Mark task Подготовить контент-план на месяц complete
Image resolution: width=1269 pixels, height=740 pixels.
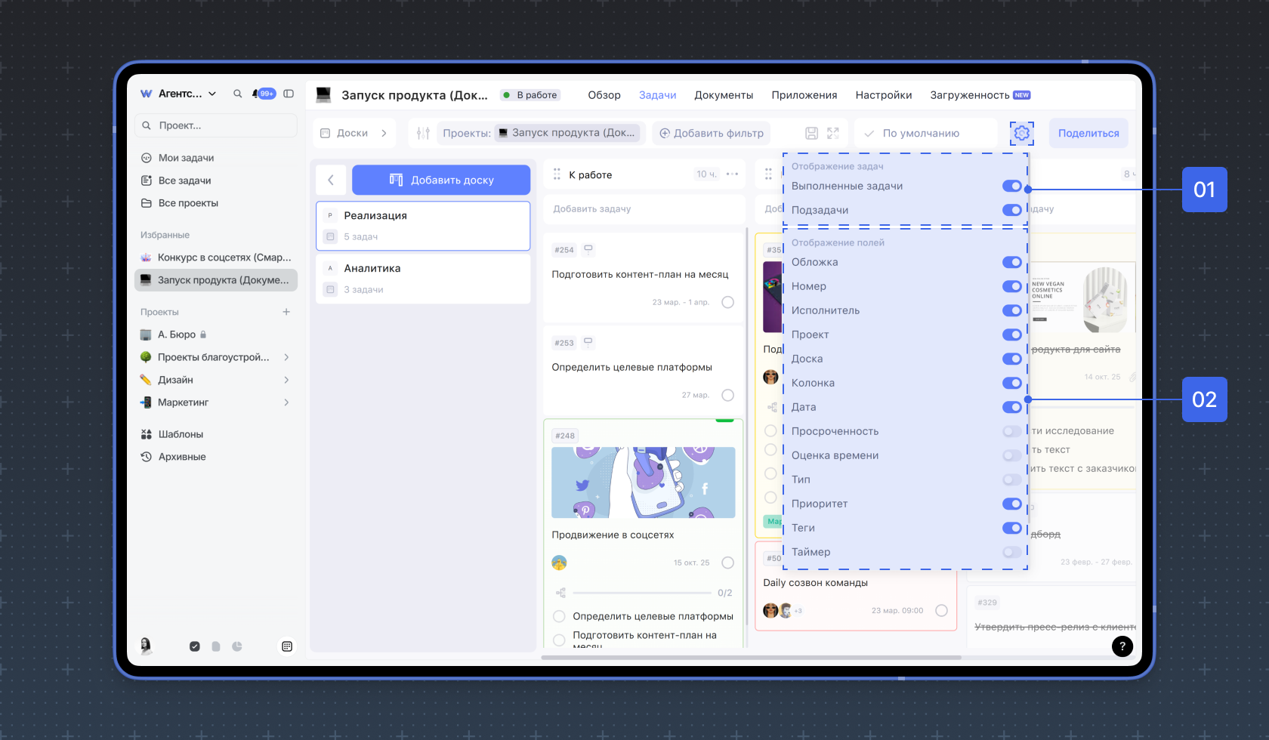tap(727, 302)
